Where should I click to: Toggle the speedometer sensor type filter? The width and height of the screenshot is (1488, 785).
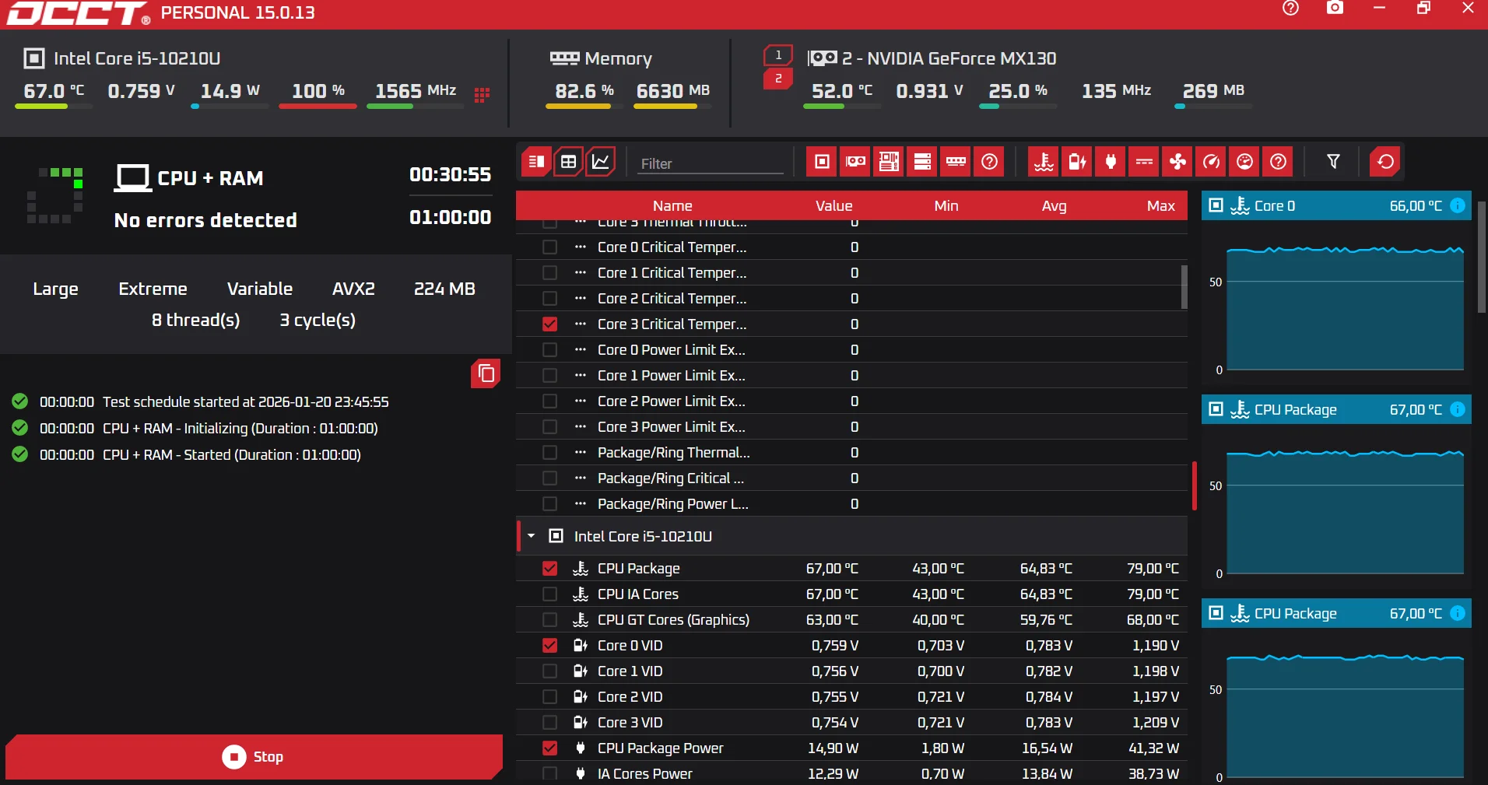1211,162
